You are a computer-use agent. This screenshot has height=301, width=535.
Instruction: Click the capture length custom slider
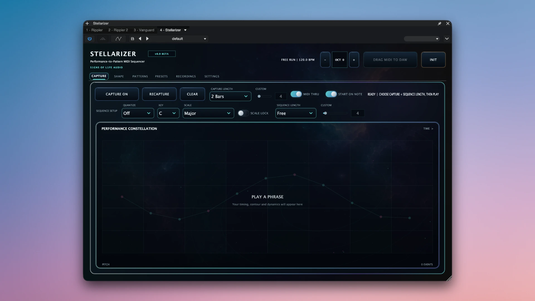[x=264, y=96]
